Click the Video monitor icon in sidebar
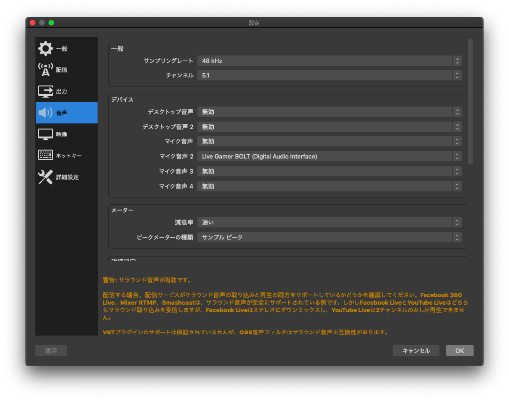The height and width of the screenshot is (400, 509). (45, 134)
